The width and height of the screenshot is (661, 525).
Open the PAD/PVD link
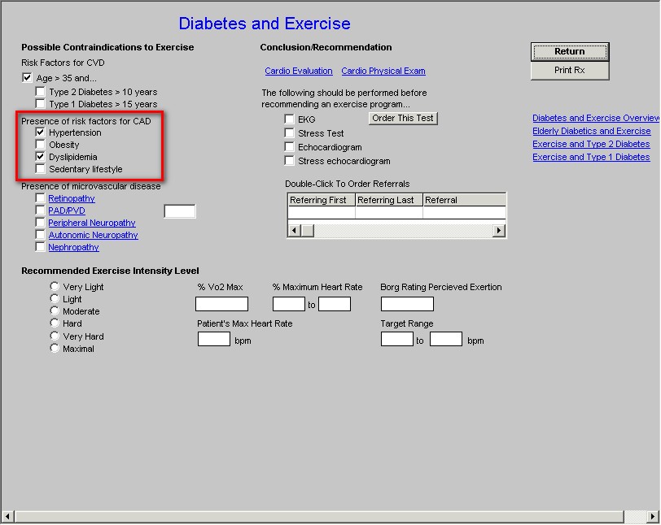pyautogui.click(x=67, y=210)
